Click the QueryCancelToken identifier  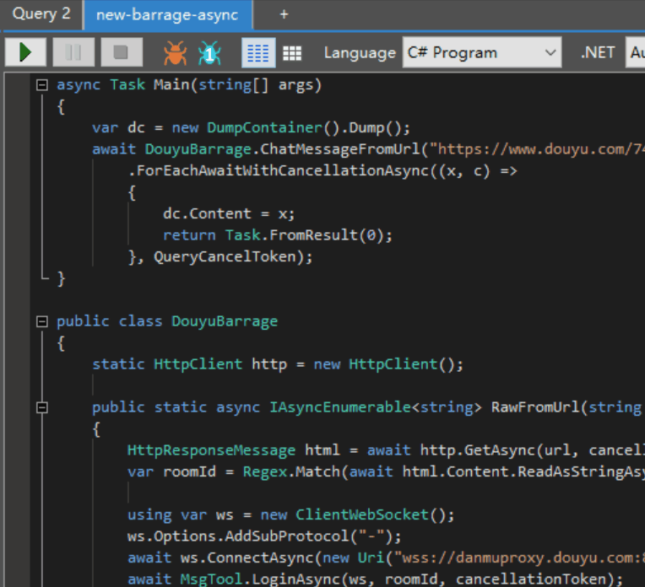pos(225,257)
